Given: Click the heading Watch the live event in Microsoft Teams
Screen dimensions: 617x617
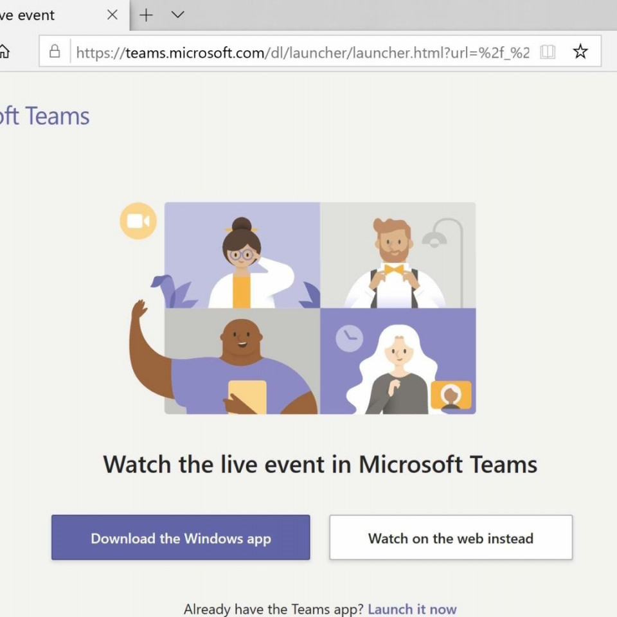Looking at the screenshot, I should point(320,464).
